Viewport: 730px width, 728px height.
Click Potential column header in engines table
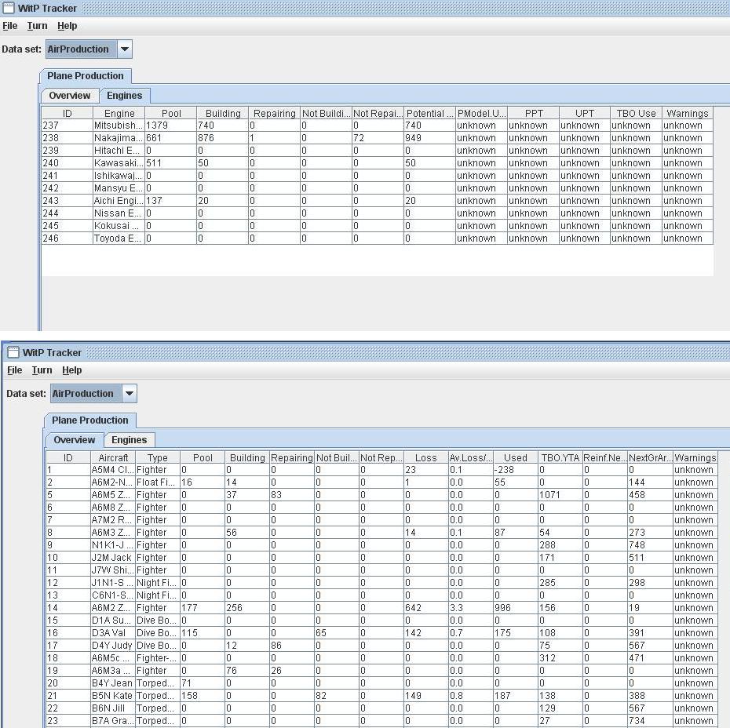tap(429, 113)
